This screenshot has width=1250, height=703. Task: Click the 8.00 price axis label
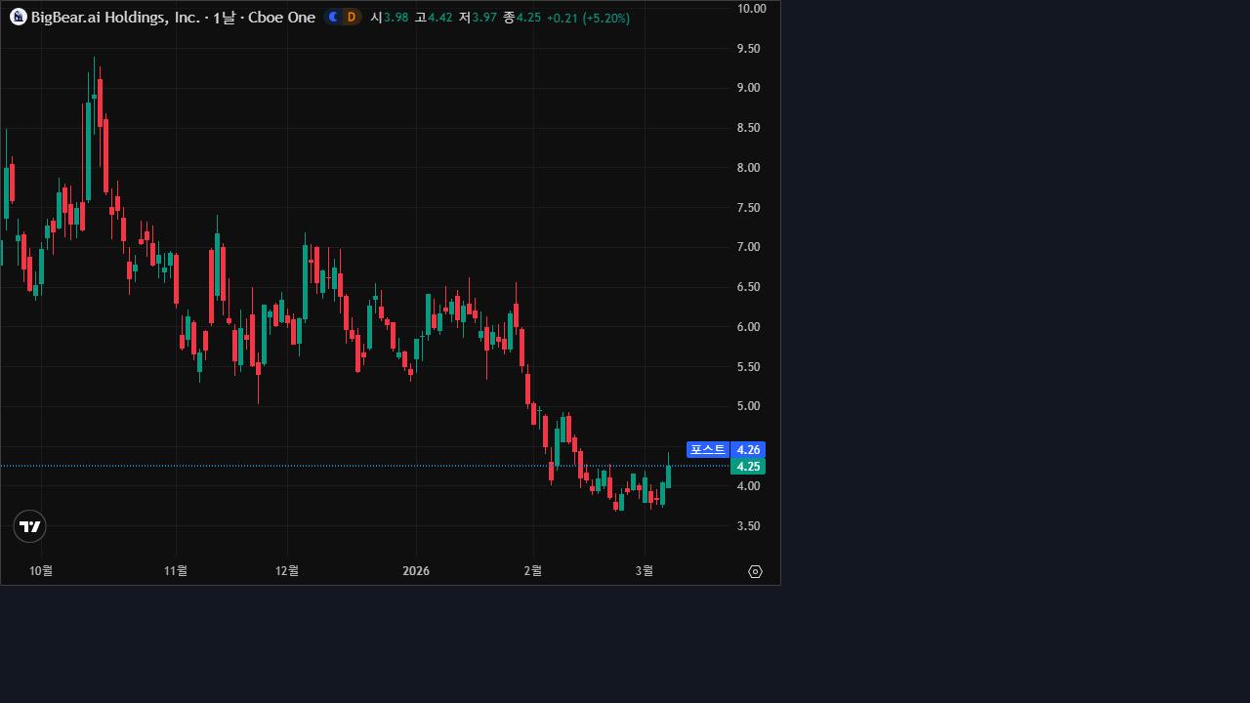pos(749,168)
